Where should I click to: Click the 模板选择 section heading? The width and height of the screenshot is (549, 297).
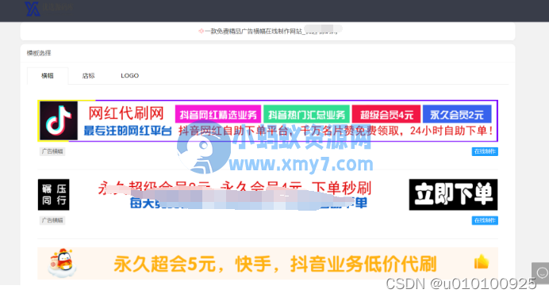click(39, 53)
